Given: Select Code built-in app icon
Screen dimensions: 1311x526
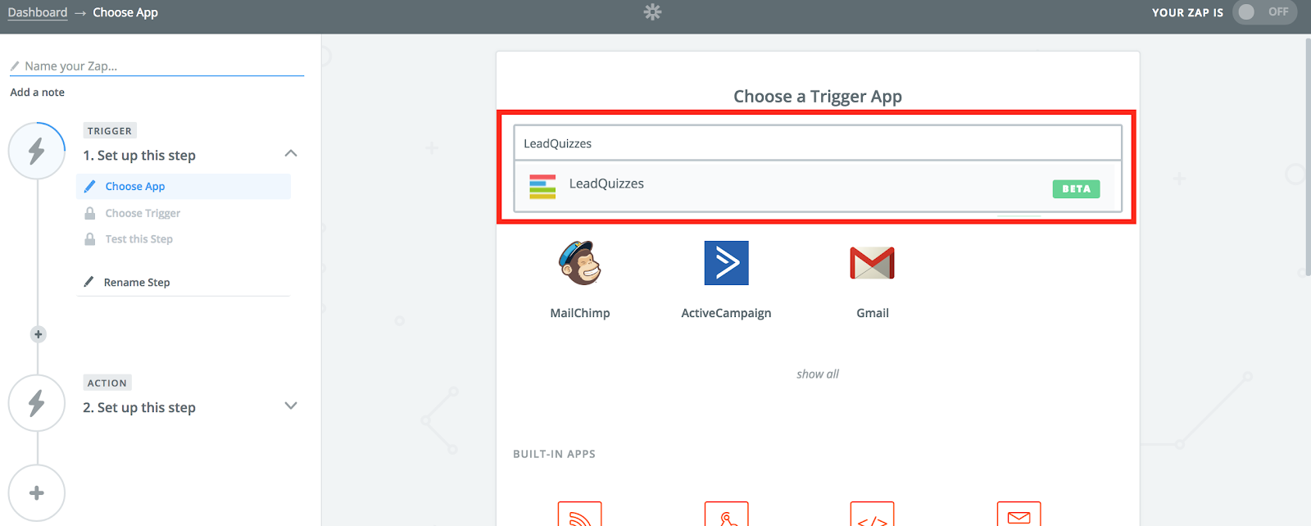Looking at the screenshot, I should click(873, 514).
